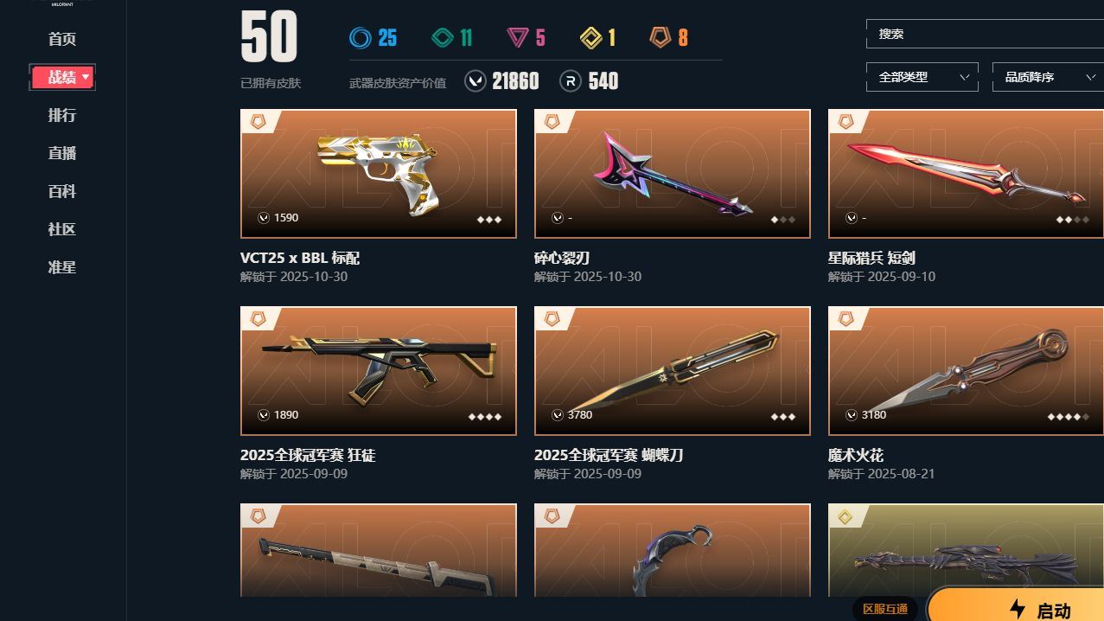The image size is (1104, 621).
Task: Click the VP currency icon beside 21860
Action: (475, 81)
